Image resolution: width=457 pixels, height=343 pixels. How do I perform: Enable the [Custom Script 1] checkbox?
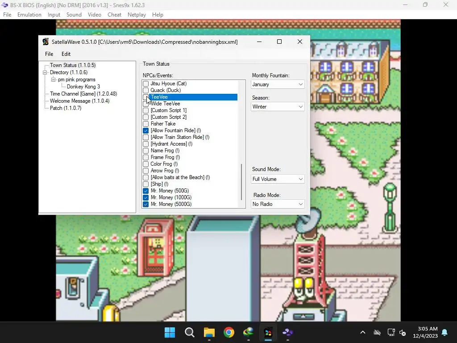(146, 111)
